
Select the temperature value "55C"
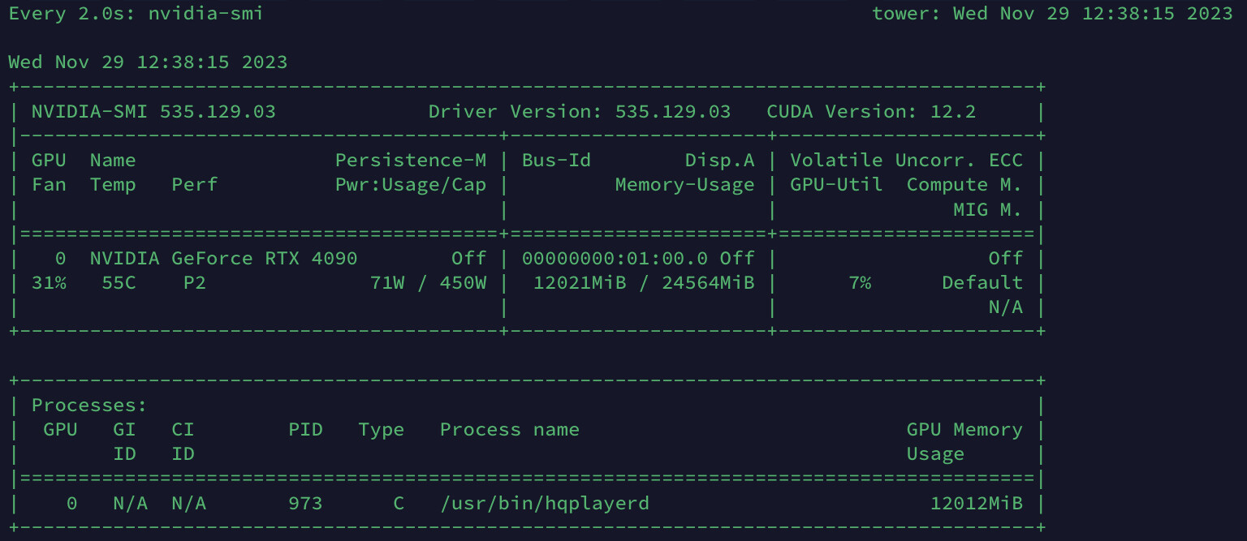119,282
